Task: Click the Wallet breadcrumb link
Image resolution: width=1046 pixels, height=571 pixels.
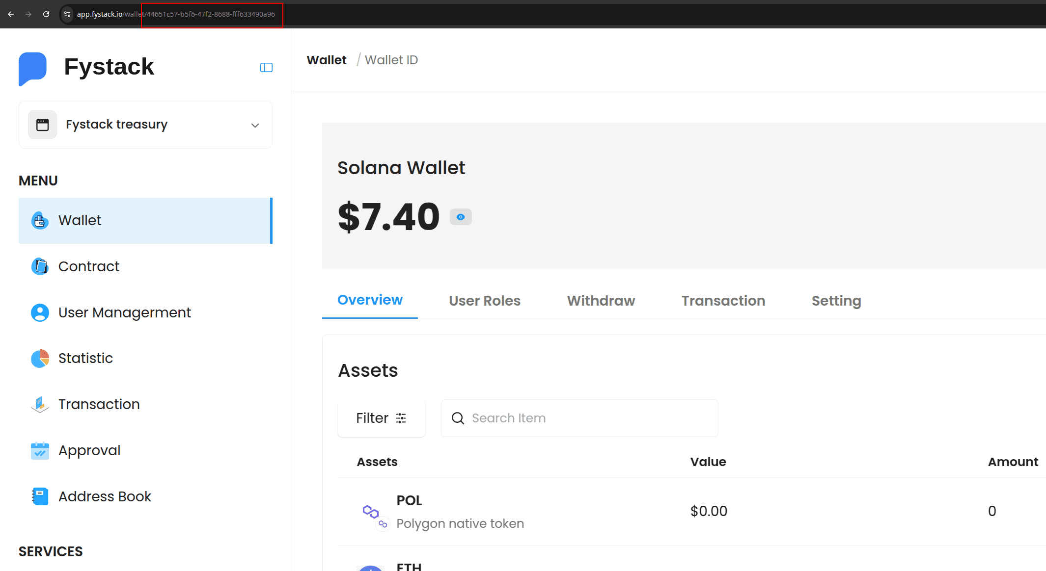Action: (327, 60)
